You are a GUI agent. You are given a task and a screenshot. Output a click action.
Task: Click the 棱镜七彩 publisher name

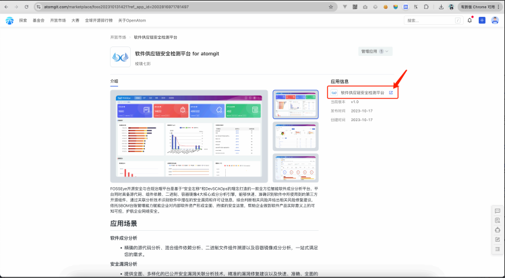click(143, 64)
